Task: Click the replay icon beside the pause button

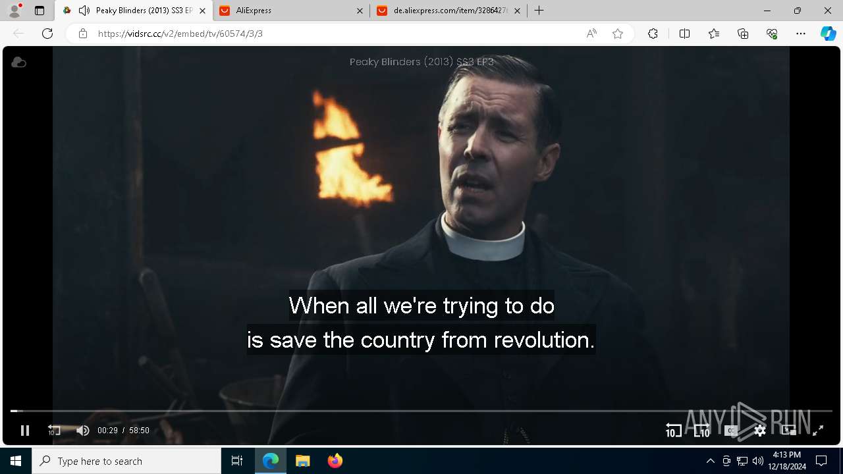Action: point(54,431)
